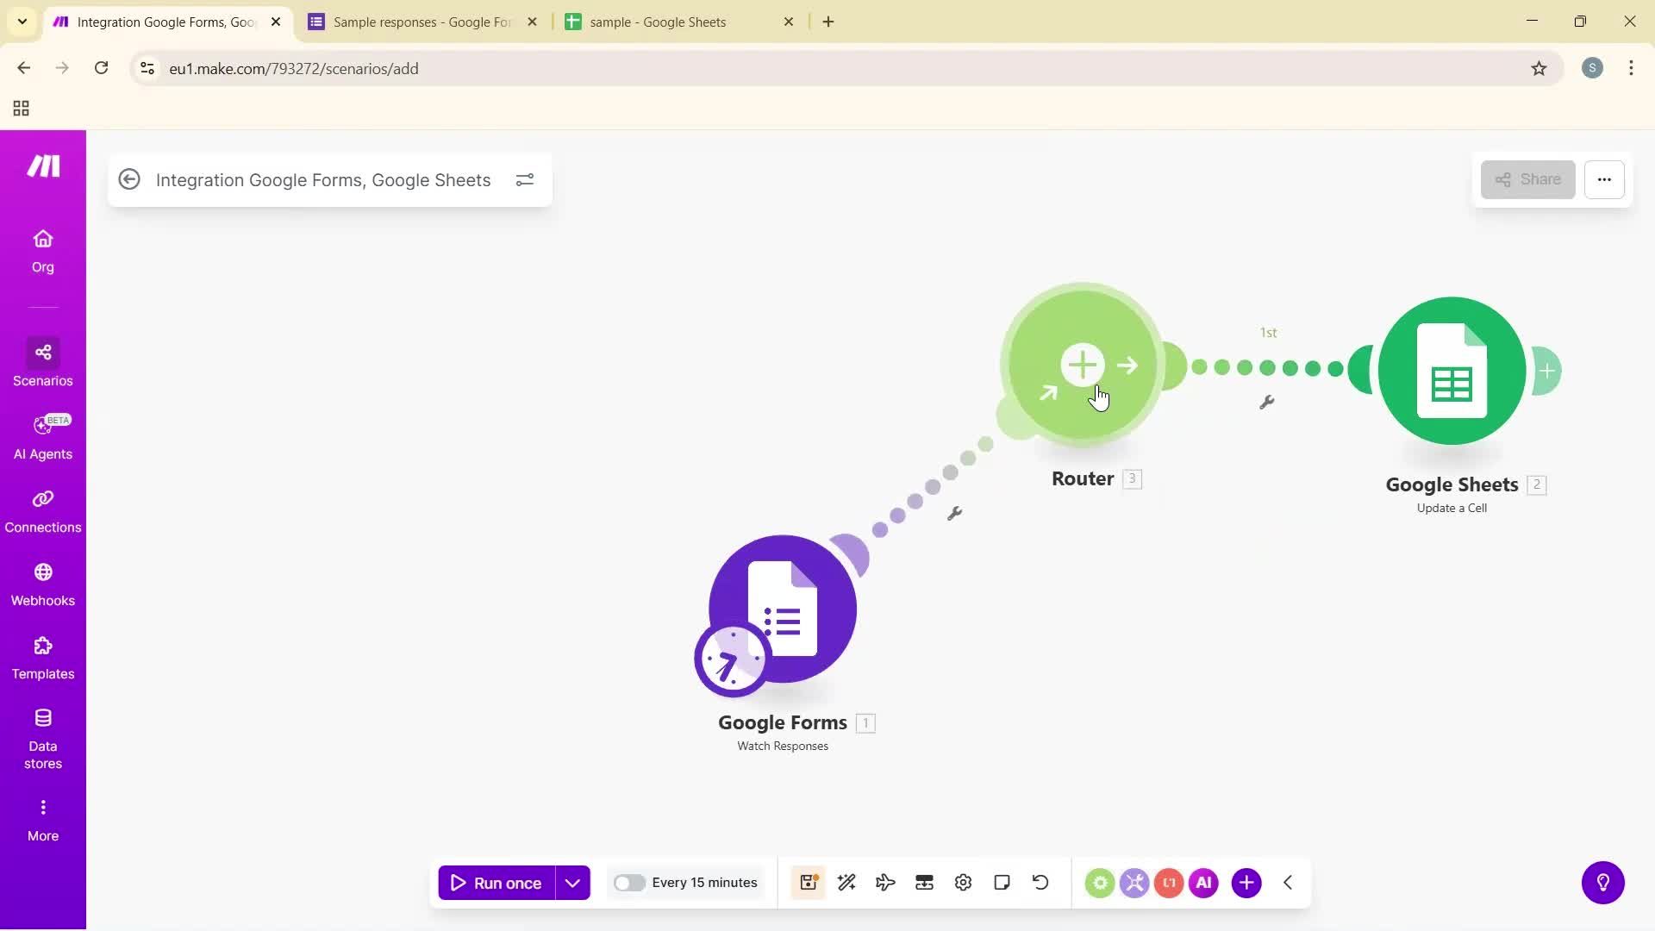Open Templates from the sidebar
Image resolution: width=1655 pixels, height=931 pixels.
42,657
